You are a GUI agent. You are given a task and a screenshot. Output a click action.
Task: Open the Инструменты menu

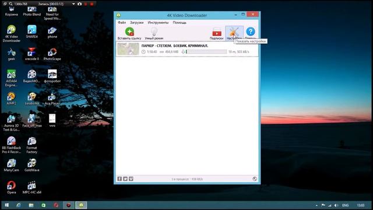[158, 22]
